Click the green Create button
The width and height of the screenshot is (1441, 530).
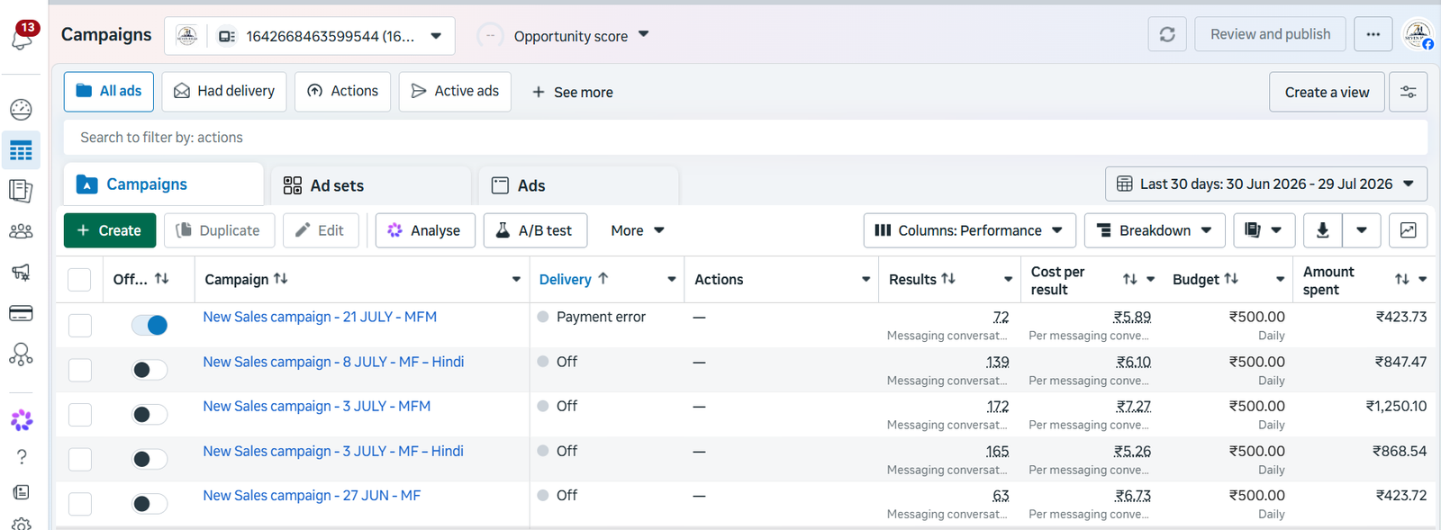coord(110,230)
